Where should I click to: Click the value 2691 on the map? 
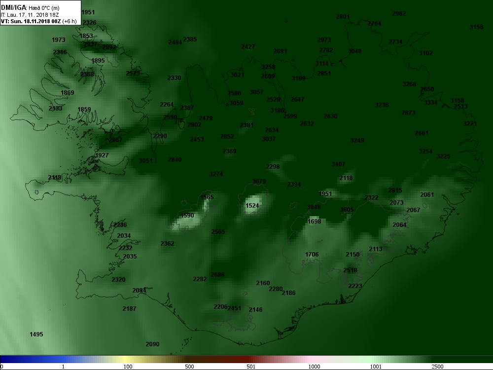click(x=280, y=51)
